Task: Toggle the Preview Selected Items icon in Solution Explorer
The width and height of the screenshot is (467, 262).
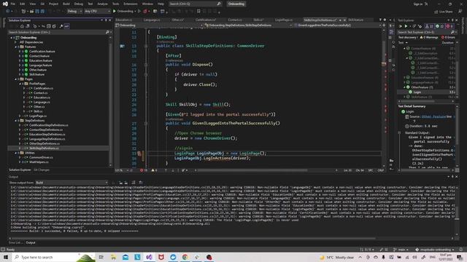Action: 66,26
